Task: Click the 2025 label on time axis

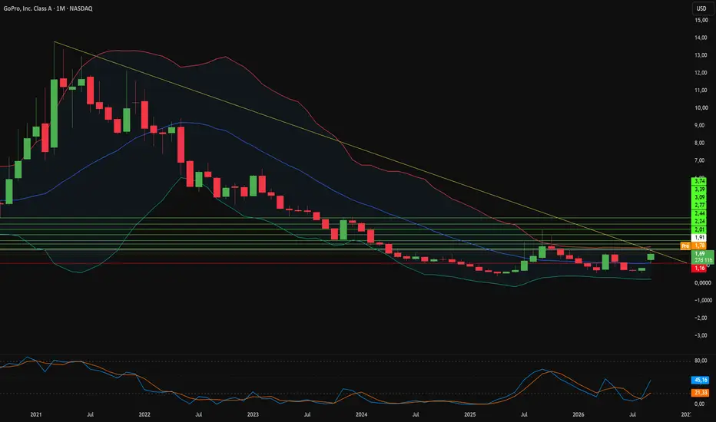Action: [x=470, y=414]
